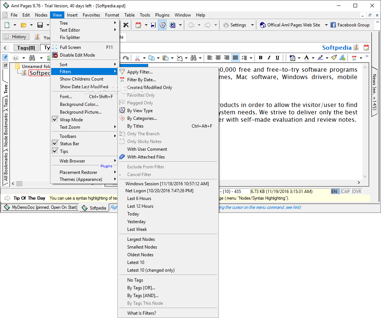The height and width of the screenshot is (318, 381).
Task: Toggle Disable Edit Mode
Action: point(84,55)
